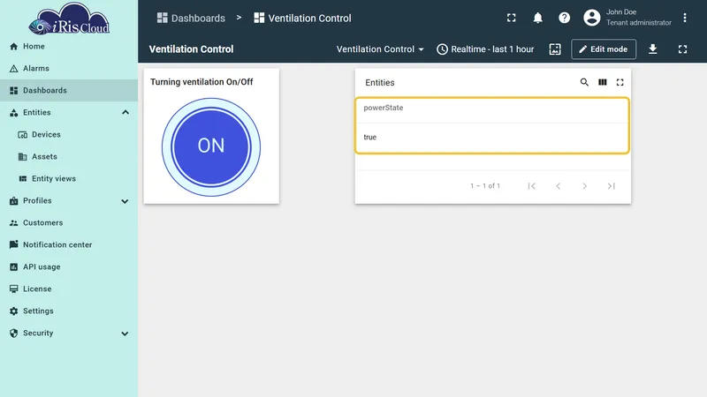The image size is (707, 397).
Task: Open the Assets section
Action: coord(69,157)
